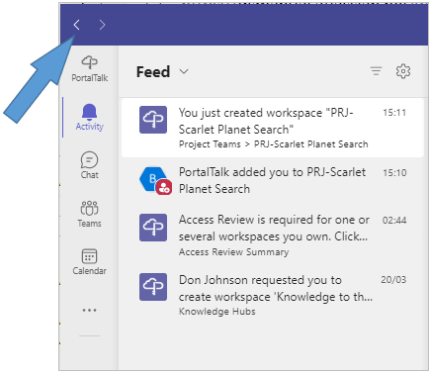Click the 'Knowledge Hubs' subtitle
This screenshot has width=430, height=375.
tap(217, 312)
